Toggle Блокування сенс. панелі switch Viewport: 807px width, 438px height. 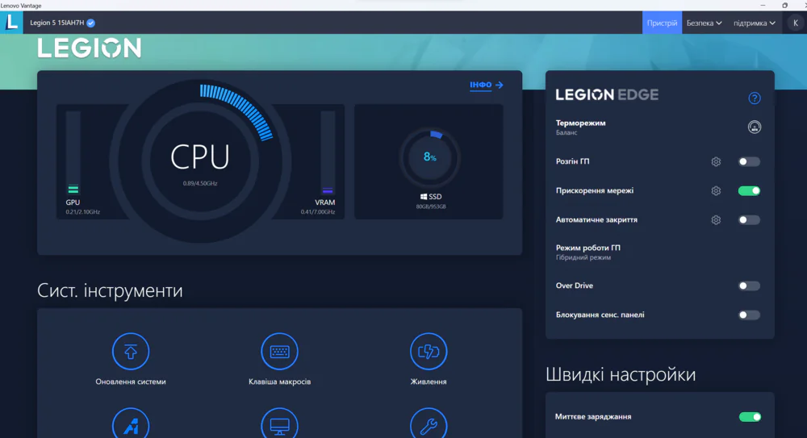pos(749,315)
